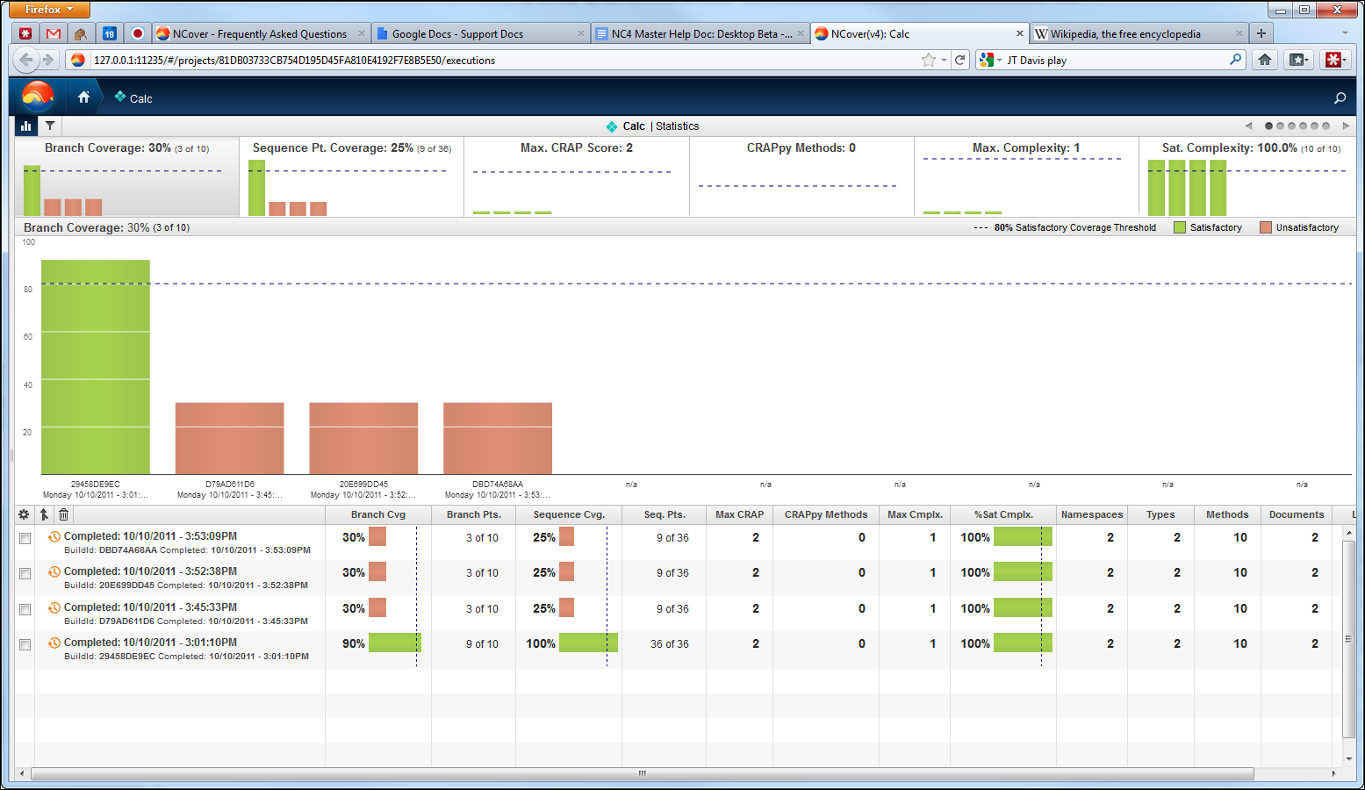
Task: Click the green 29458DE9EC chart bar
Action: [96, 367]
